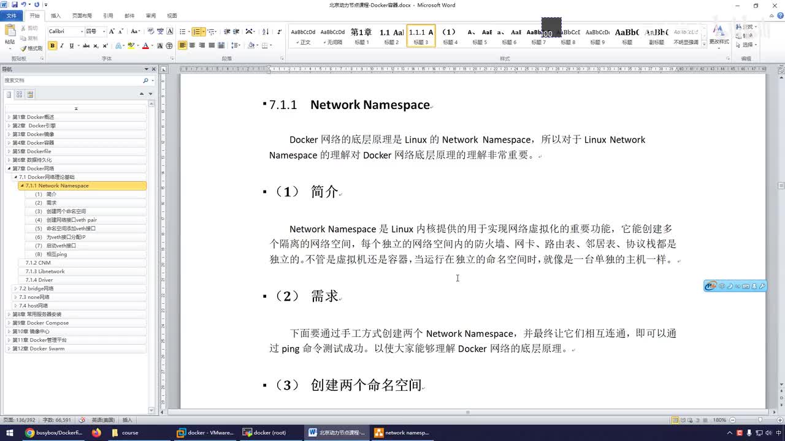Toggle Superscript formatting

pos(105,45)
